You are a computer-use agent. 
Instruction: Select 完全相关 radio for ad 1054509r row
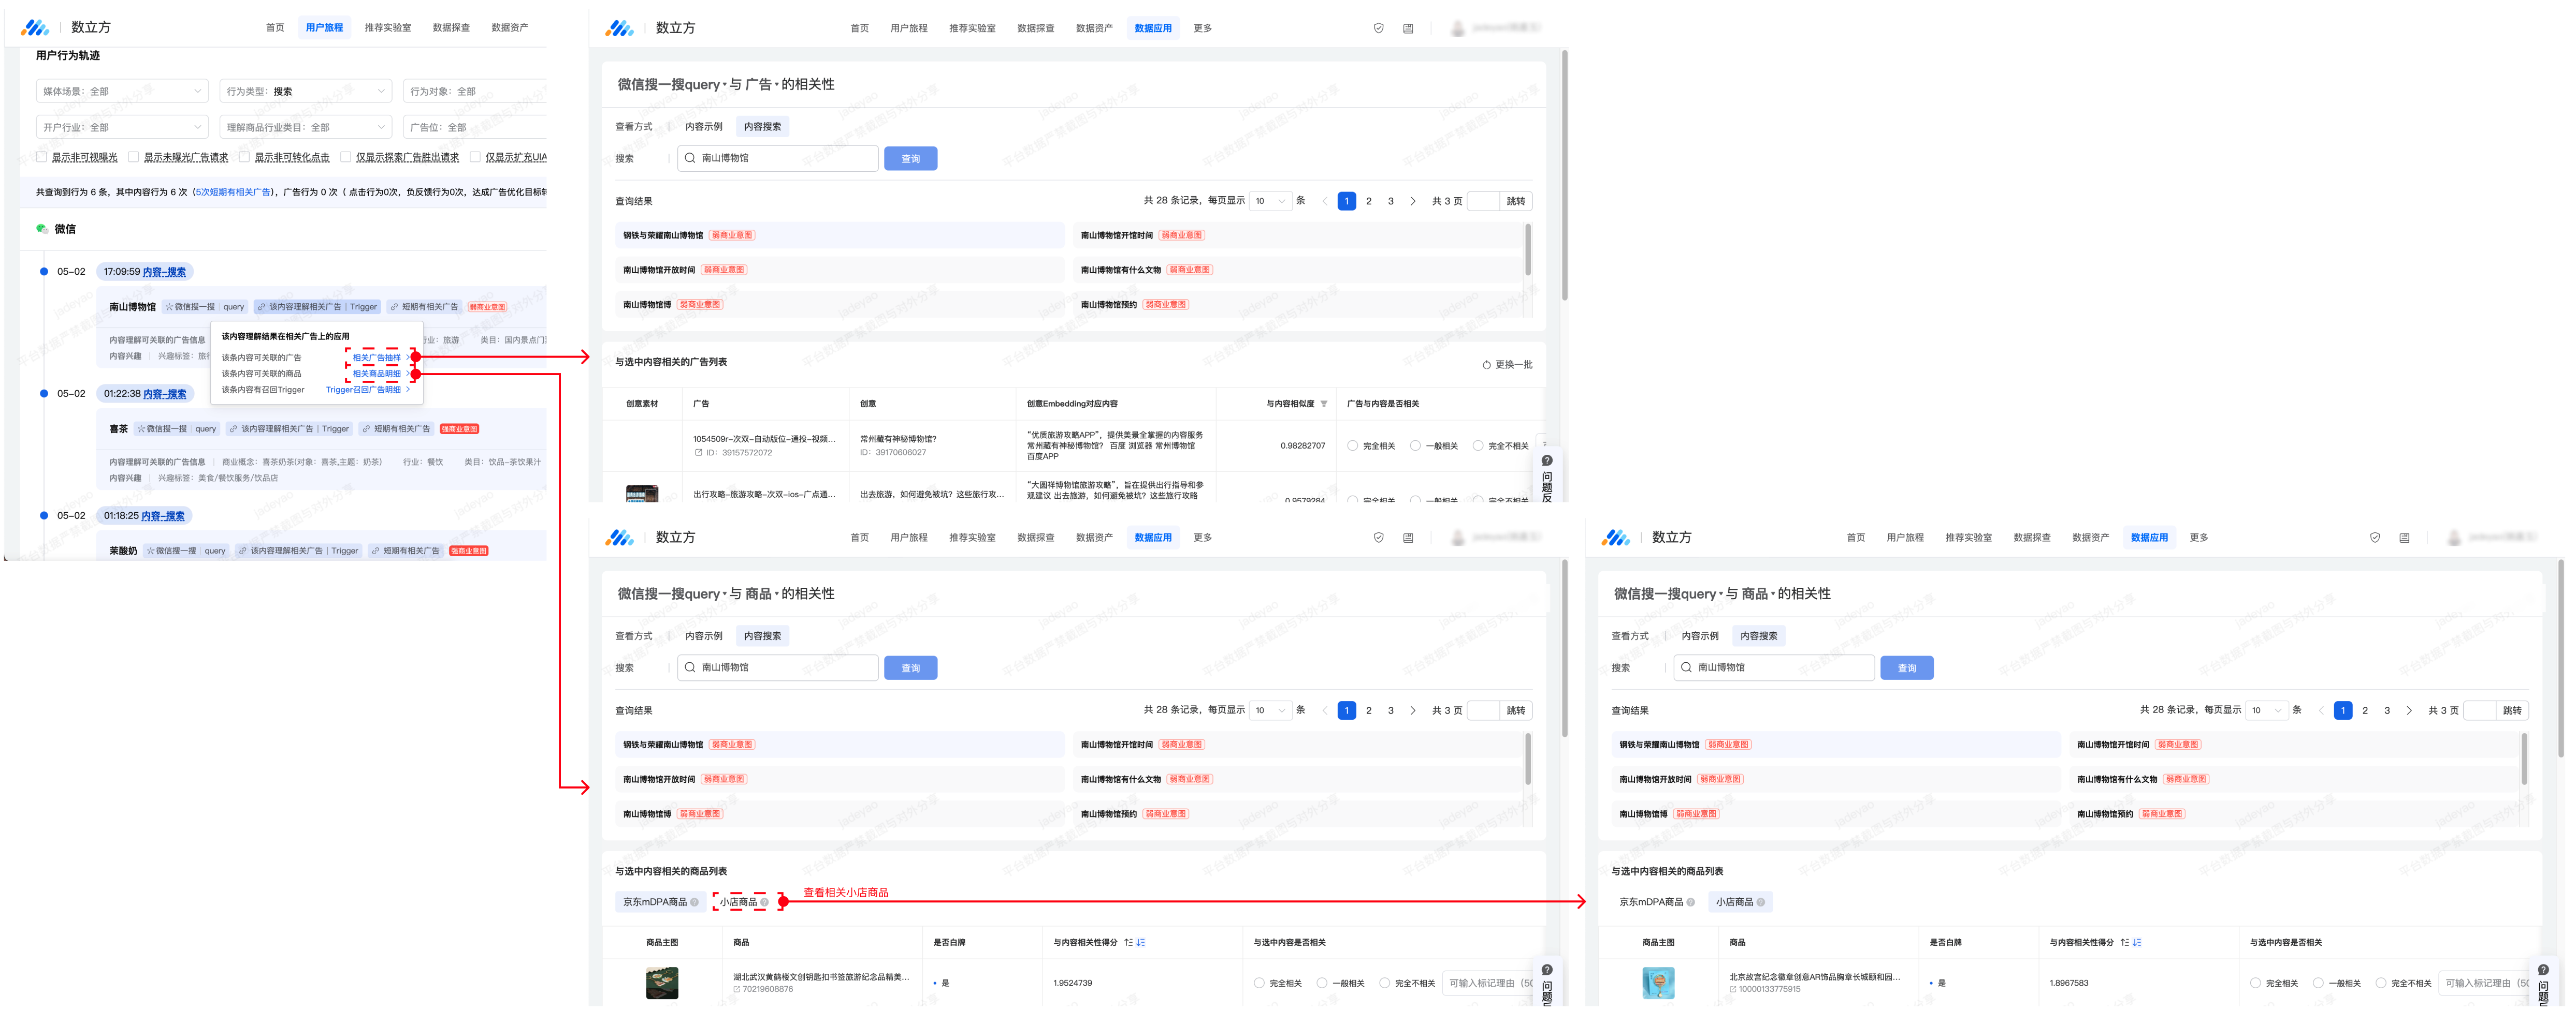(x=1352, y=445)
